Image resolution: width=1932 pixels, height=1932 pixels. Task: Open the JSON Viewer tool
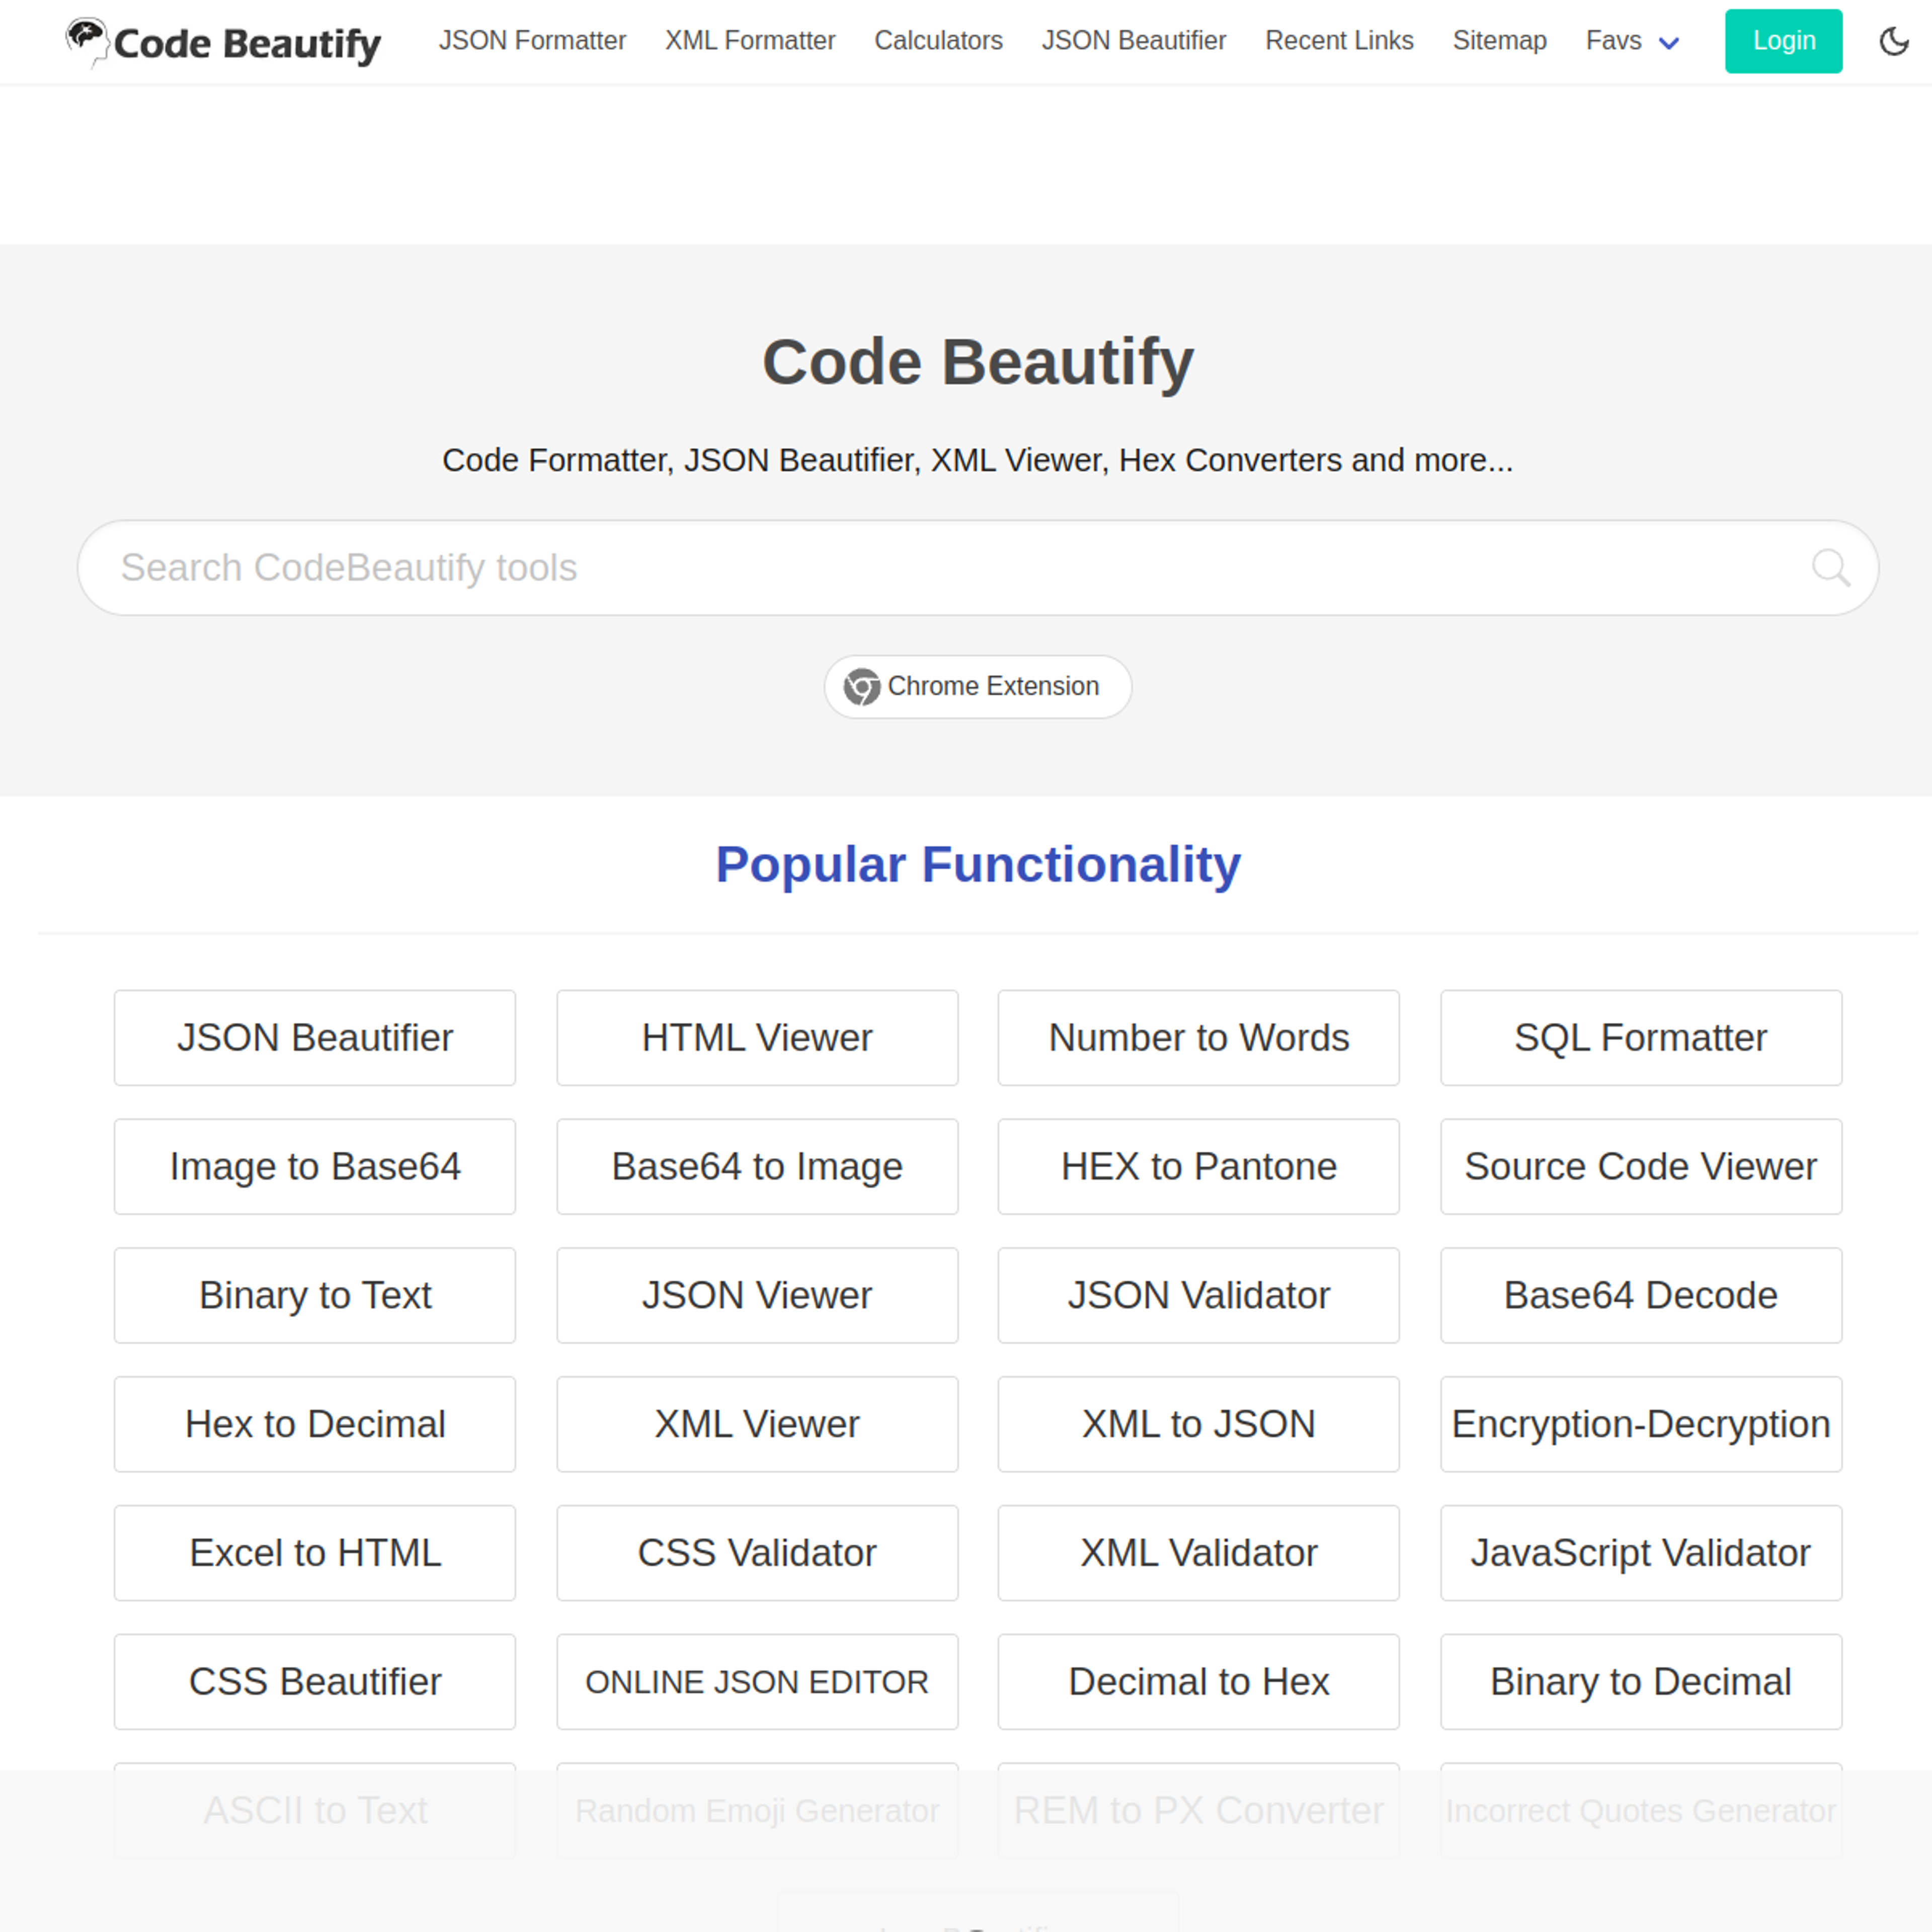point(757,1295)
